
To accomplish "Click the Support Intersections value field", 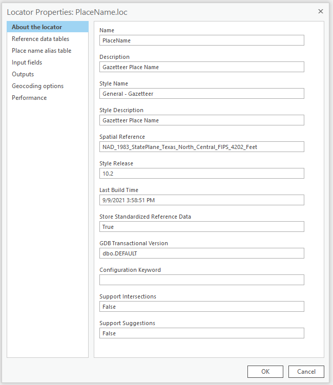I will pos(201,307).
